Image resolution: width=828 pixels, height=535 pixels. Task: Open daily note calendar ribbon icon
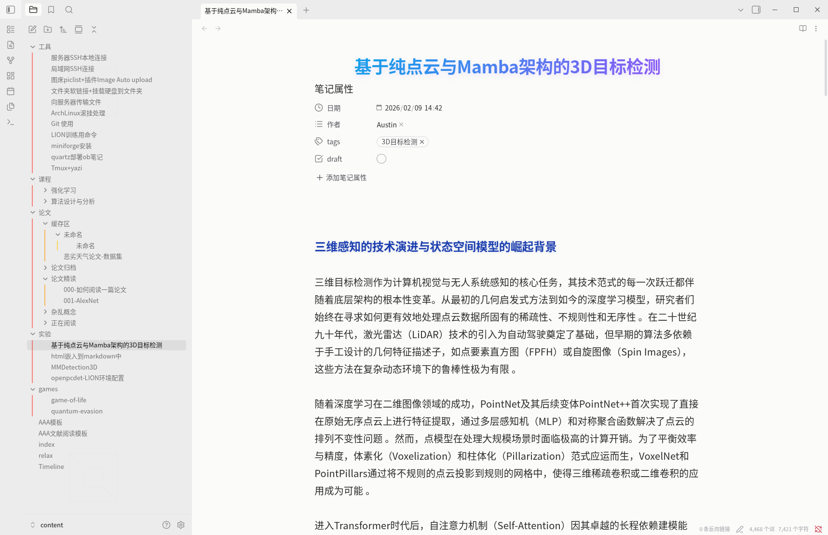11,91
